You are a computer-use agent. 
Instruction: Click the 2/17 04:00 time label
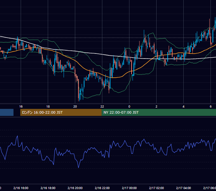184,188
